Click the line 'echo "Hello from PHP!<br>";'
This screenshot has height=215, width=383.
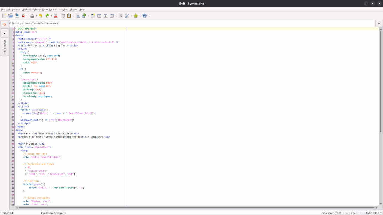[42, 157]
